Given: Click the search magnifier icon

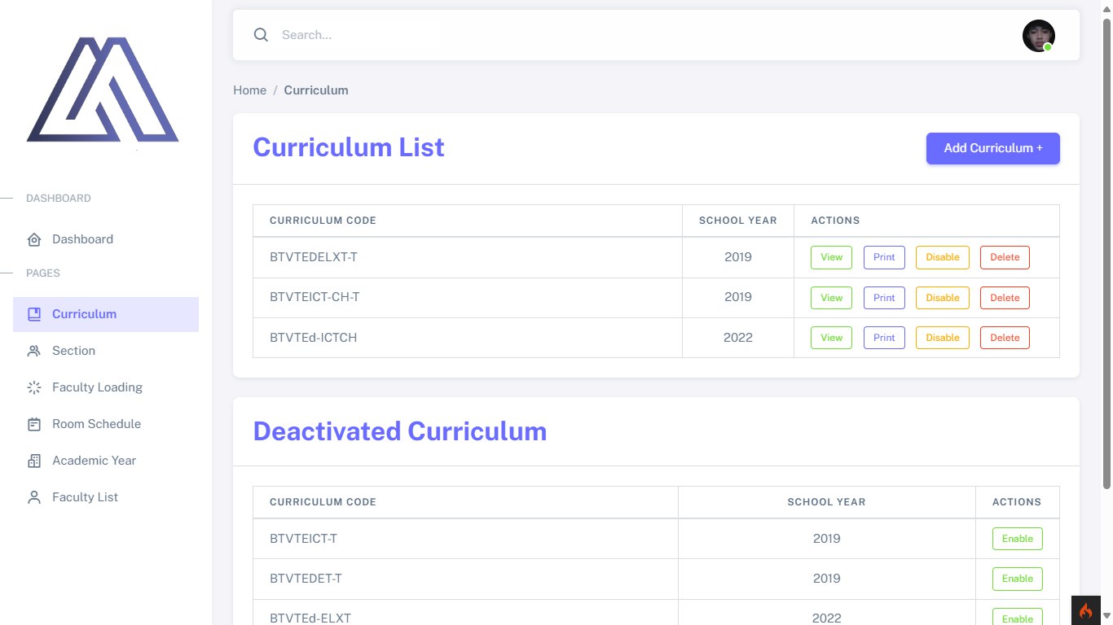Looking at the screenshot, I should [x=261, y=35].
